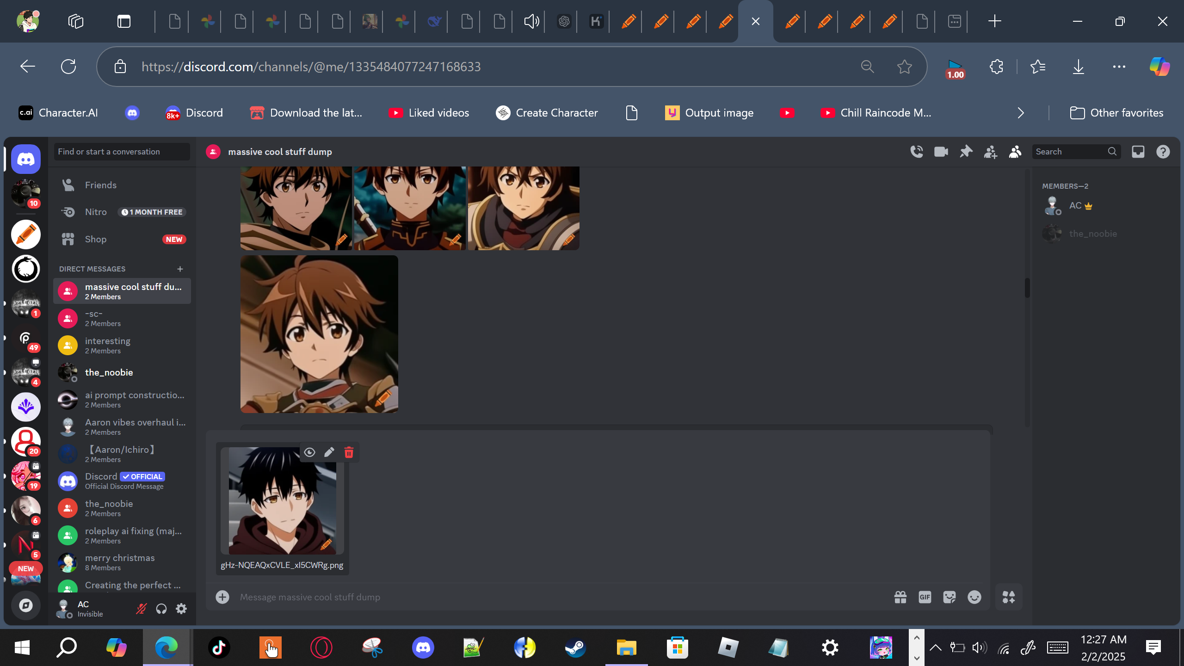Unmute the microphone in the user panel
Viewport: 1184px width, 666px height.
click(x=141, y=609)
